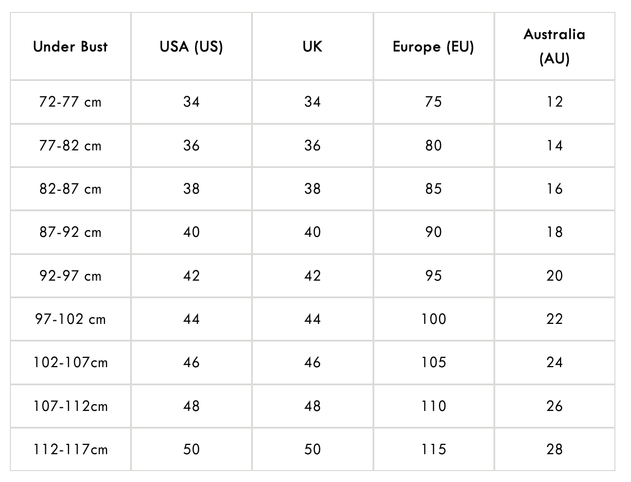
Task: Click the Under Bust column header
Action: [71, 47]
